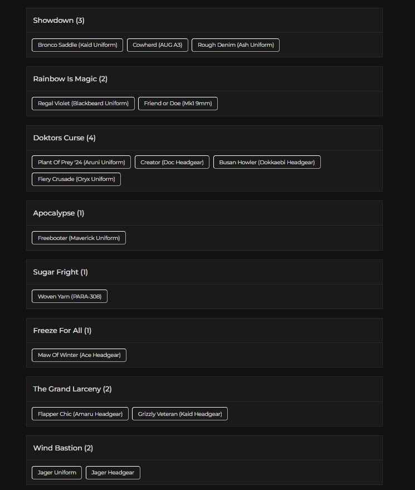The width and height of the screenshot is (415, 490).
Task: Open Regal Violet (Blackbeard Uniform) tag
Action: pos(83,104)
